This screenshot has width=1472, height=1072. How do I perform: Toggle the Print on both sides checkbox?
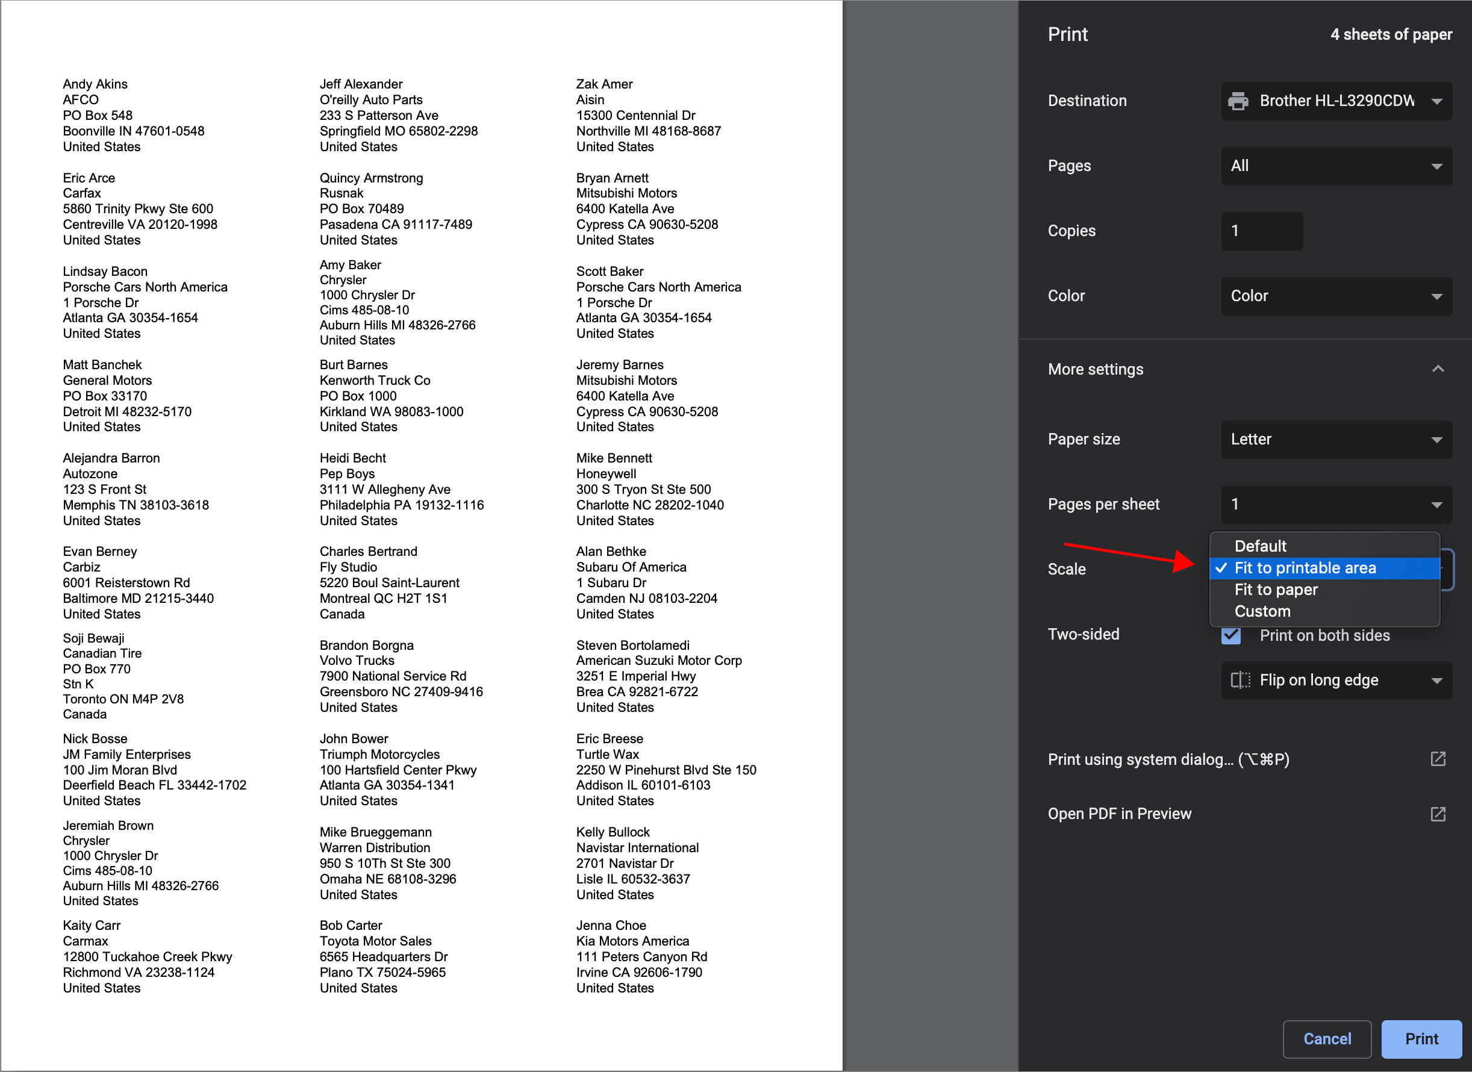coord(1231,635)
